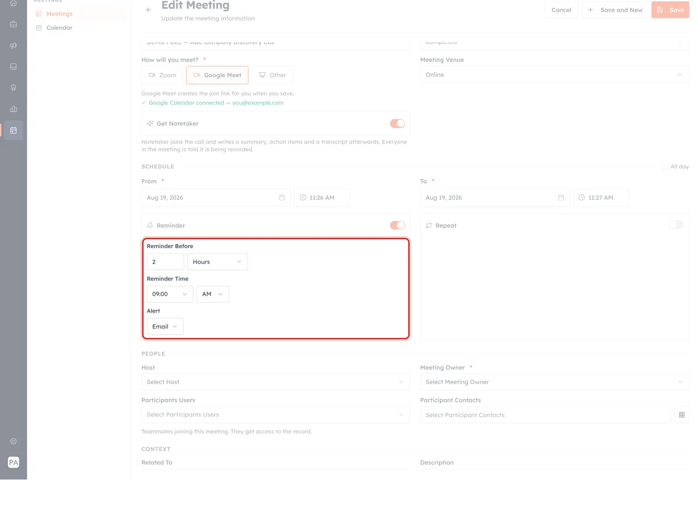Open the Select Host dropdown
This screenshot has width=699, height=512.
pos(276,382)
